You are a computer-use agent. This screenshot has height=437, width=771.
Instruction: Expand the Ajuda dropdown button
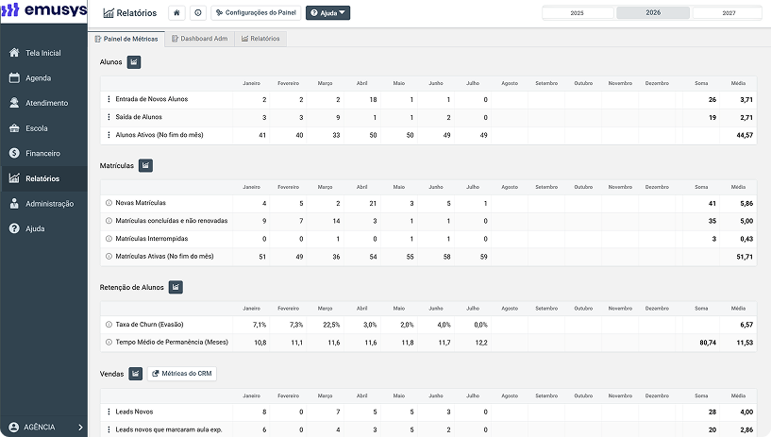click(x=328, y=13)
